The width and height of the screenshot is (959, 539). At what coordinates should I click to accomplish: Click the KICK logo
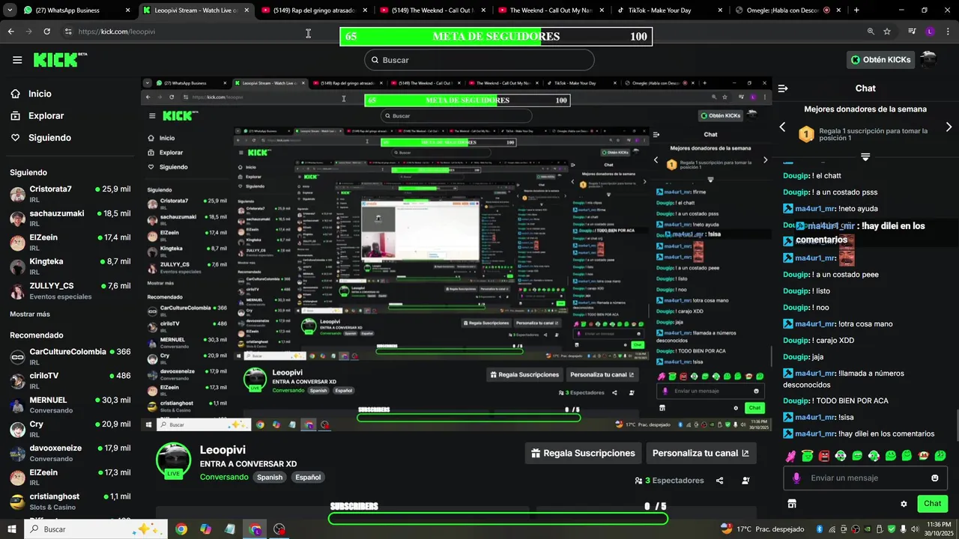(61, 60)
